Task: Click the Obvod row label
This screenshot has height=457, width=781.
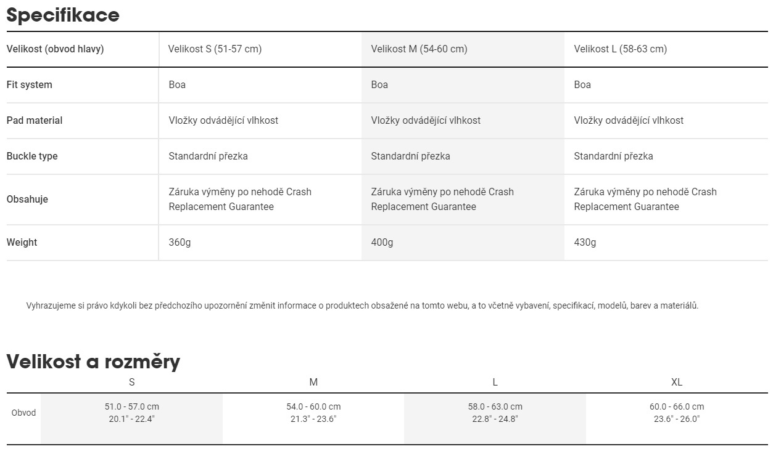Action: pyautogui.click(x=23, y=413)
